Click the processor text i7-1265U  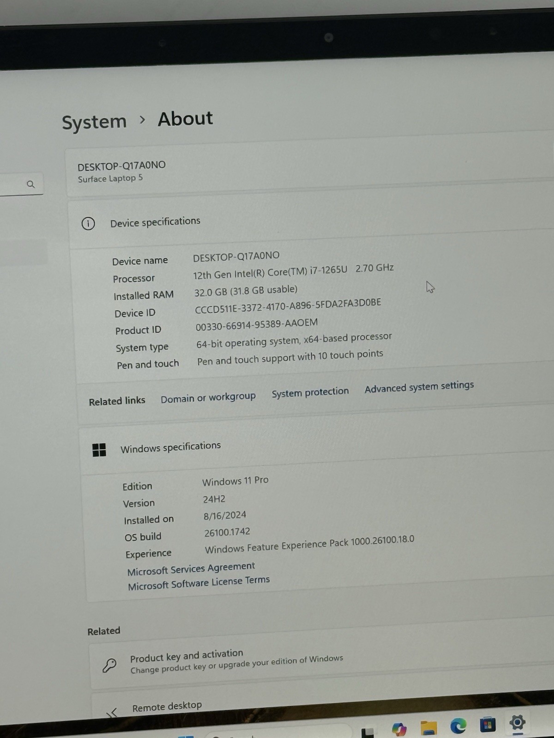pos(328,270)
